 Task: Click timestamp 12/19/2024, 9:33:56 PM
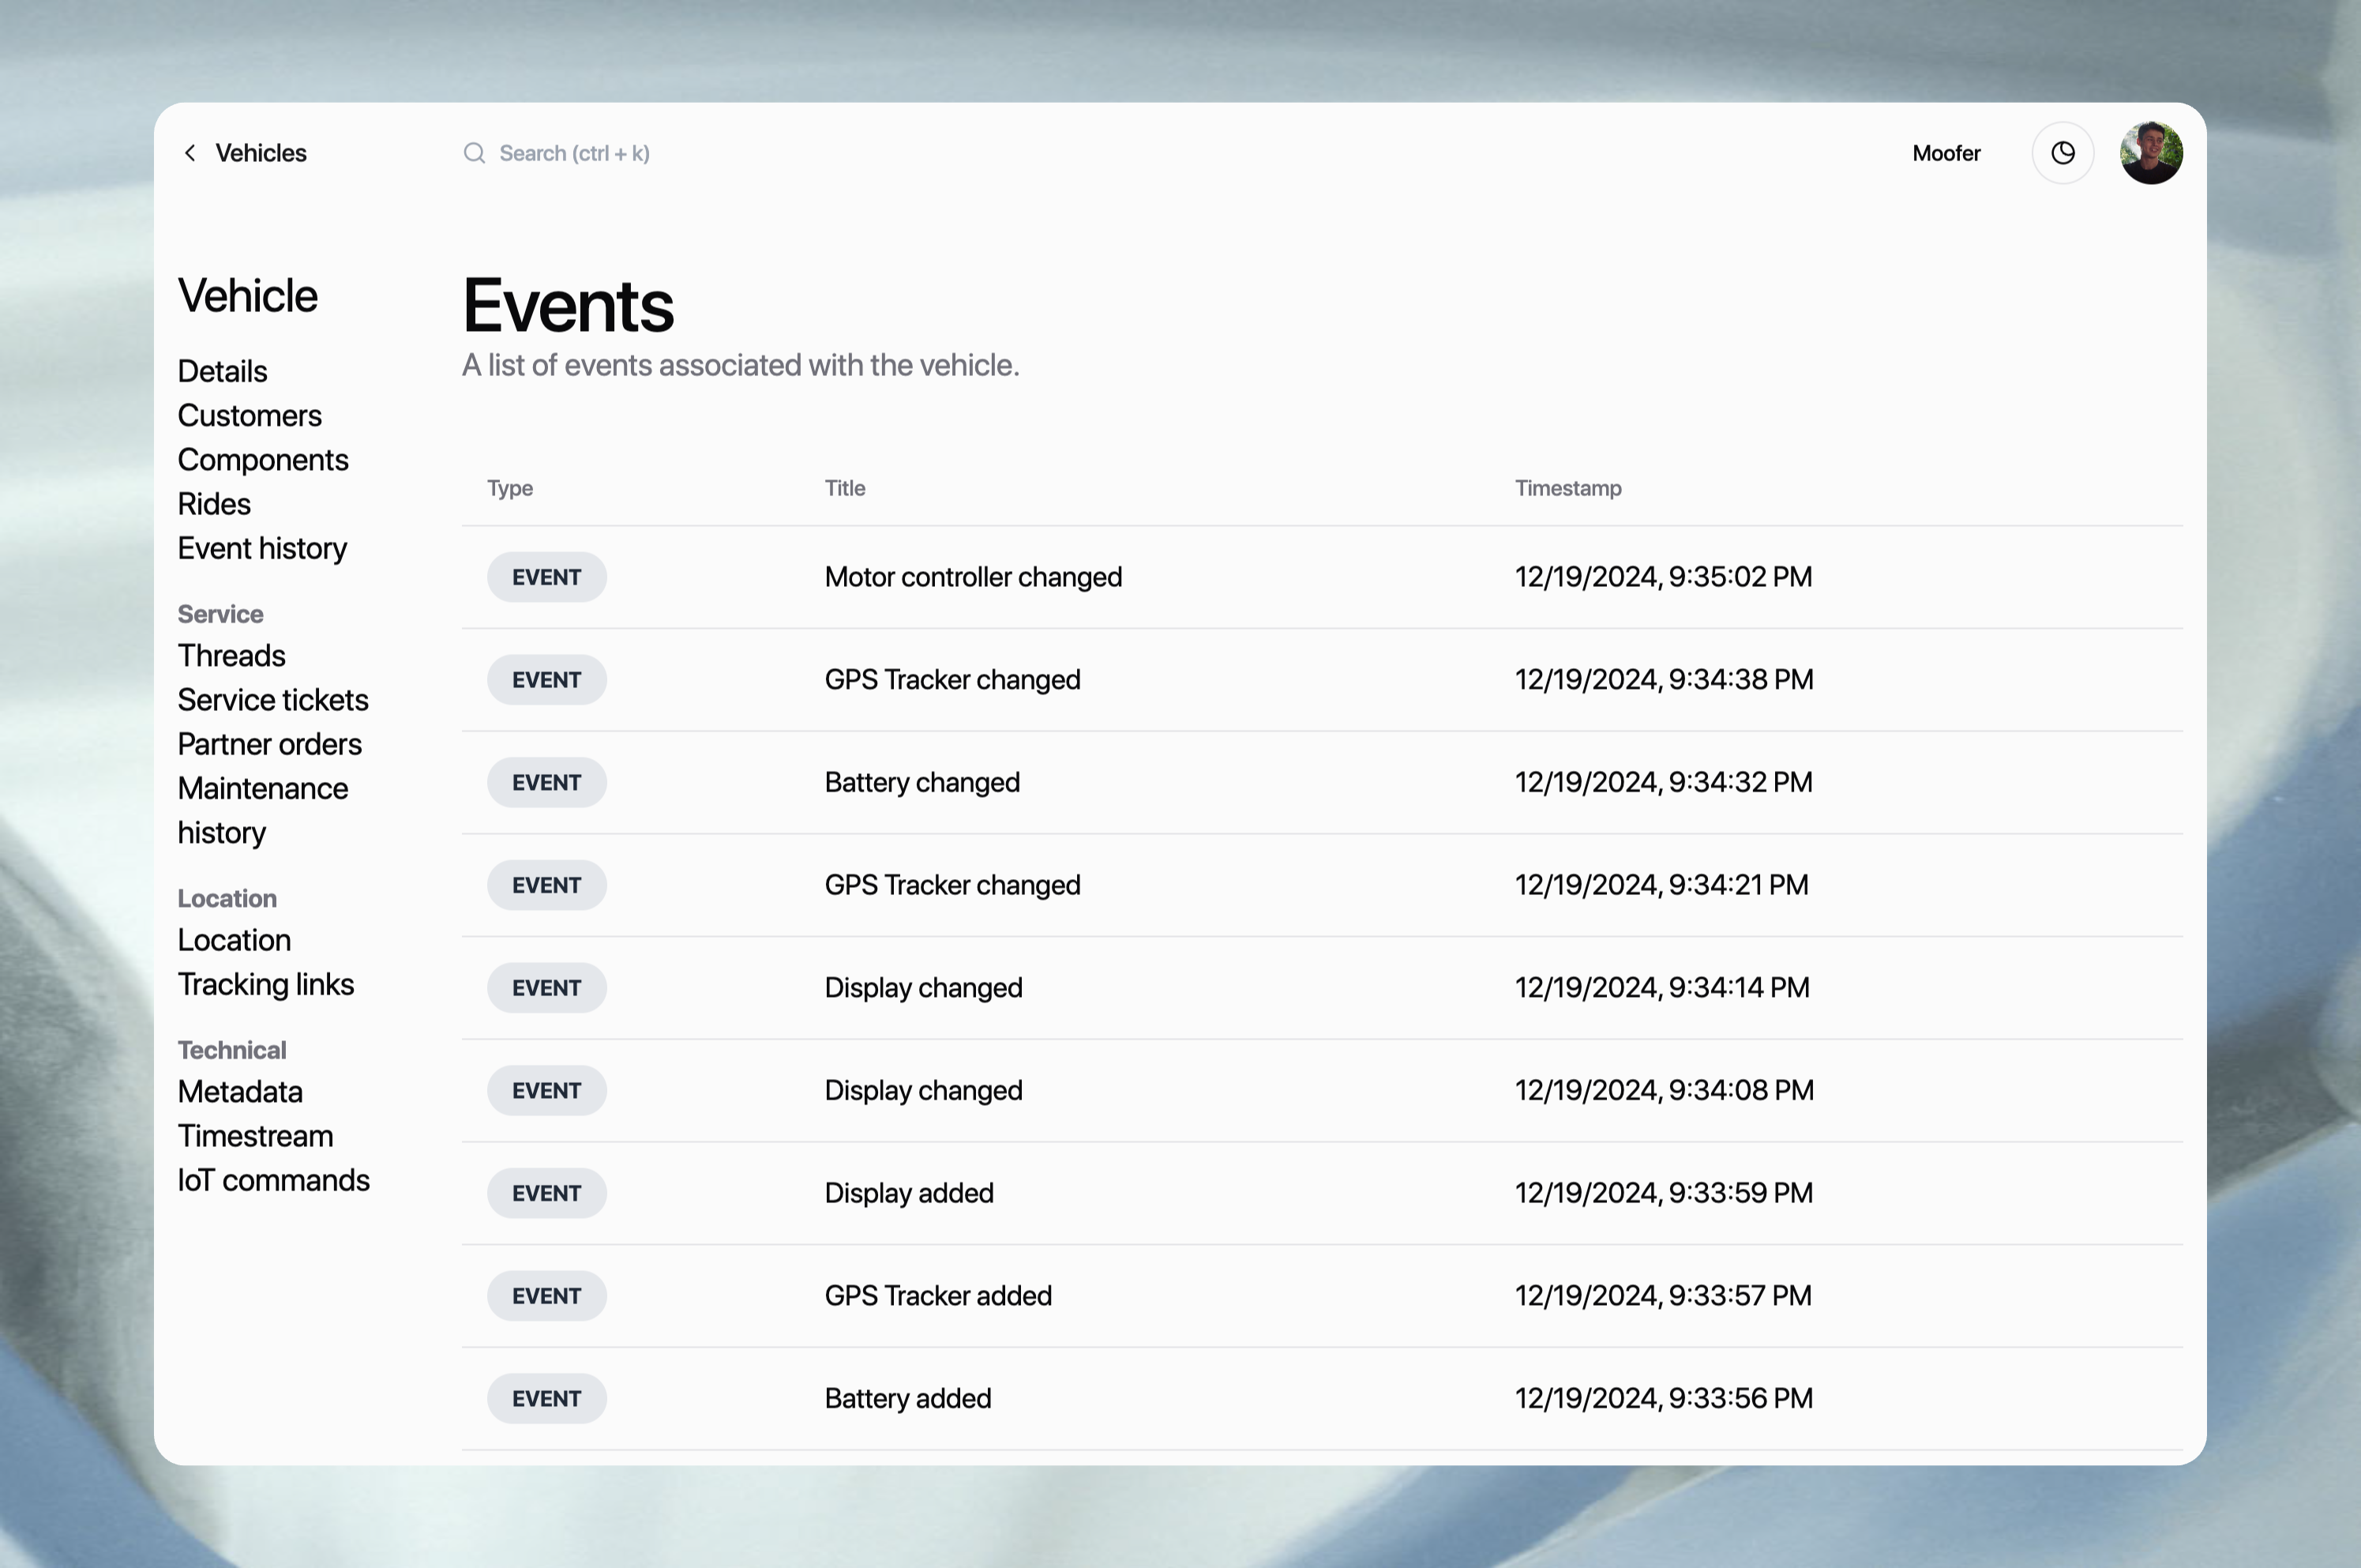click(x=1663, y=1398)
